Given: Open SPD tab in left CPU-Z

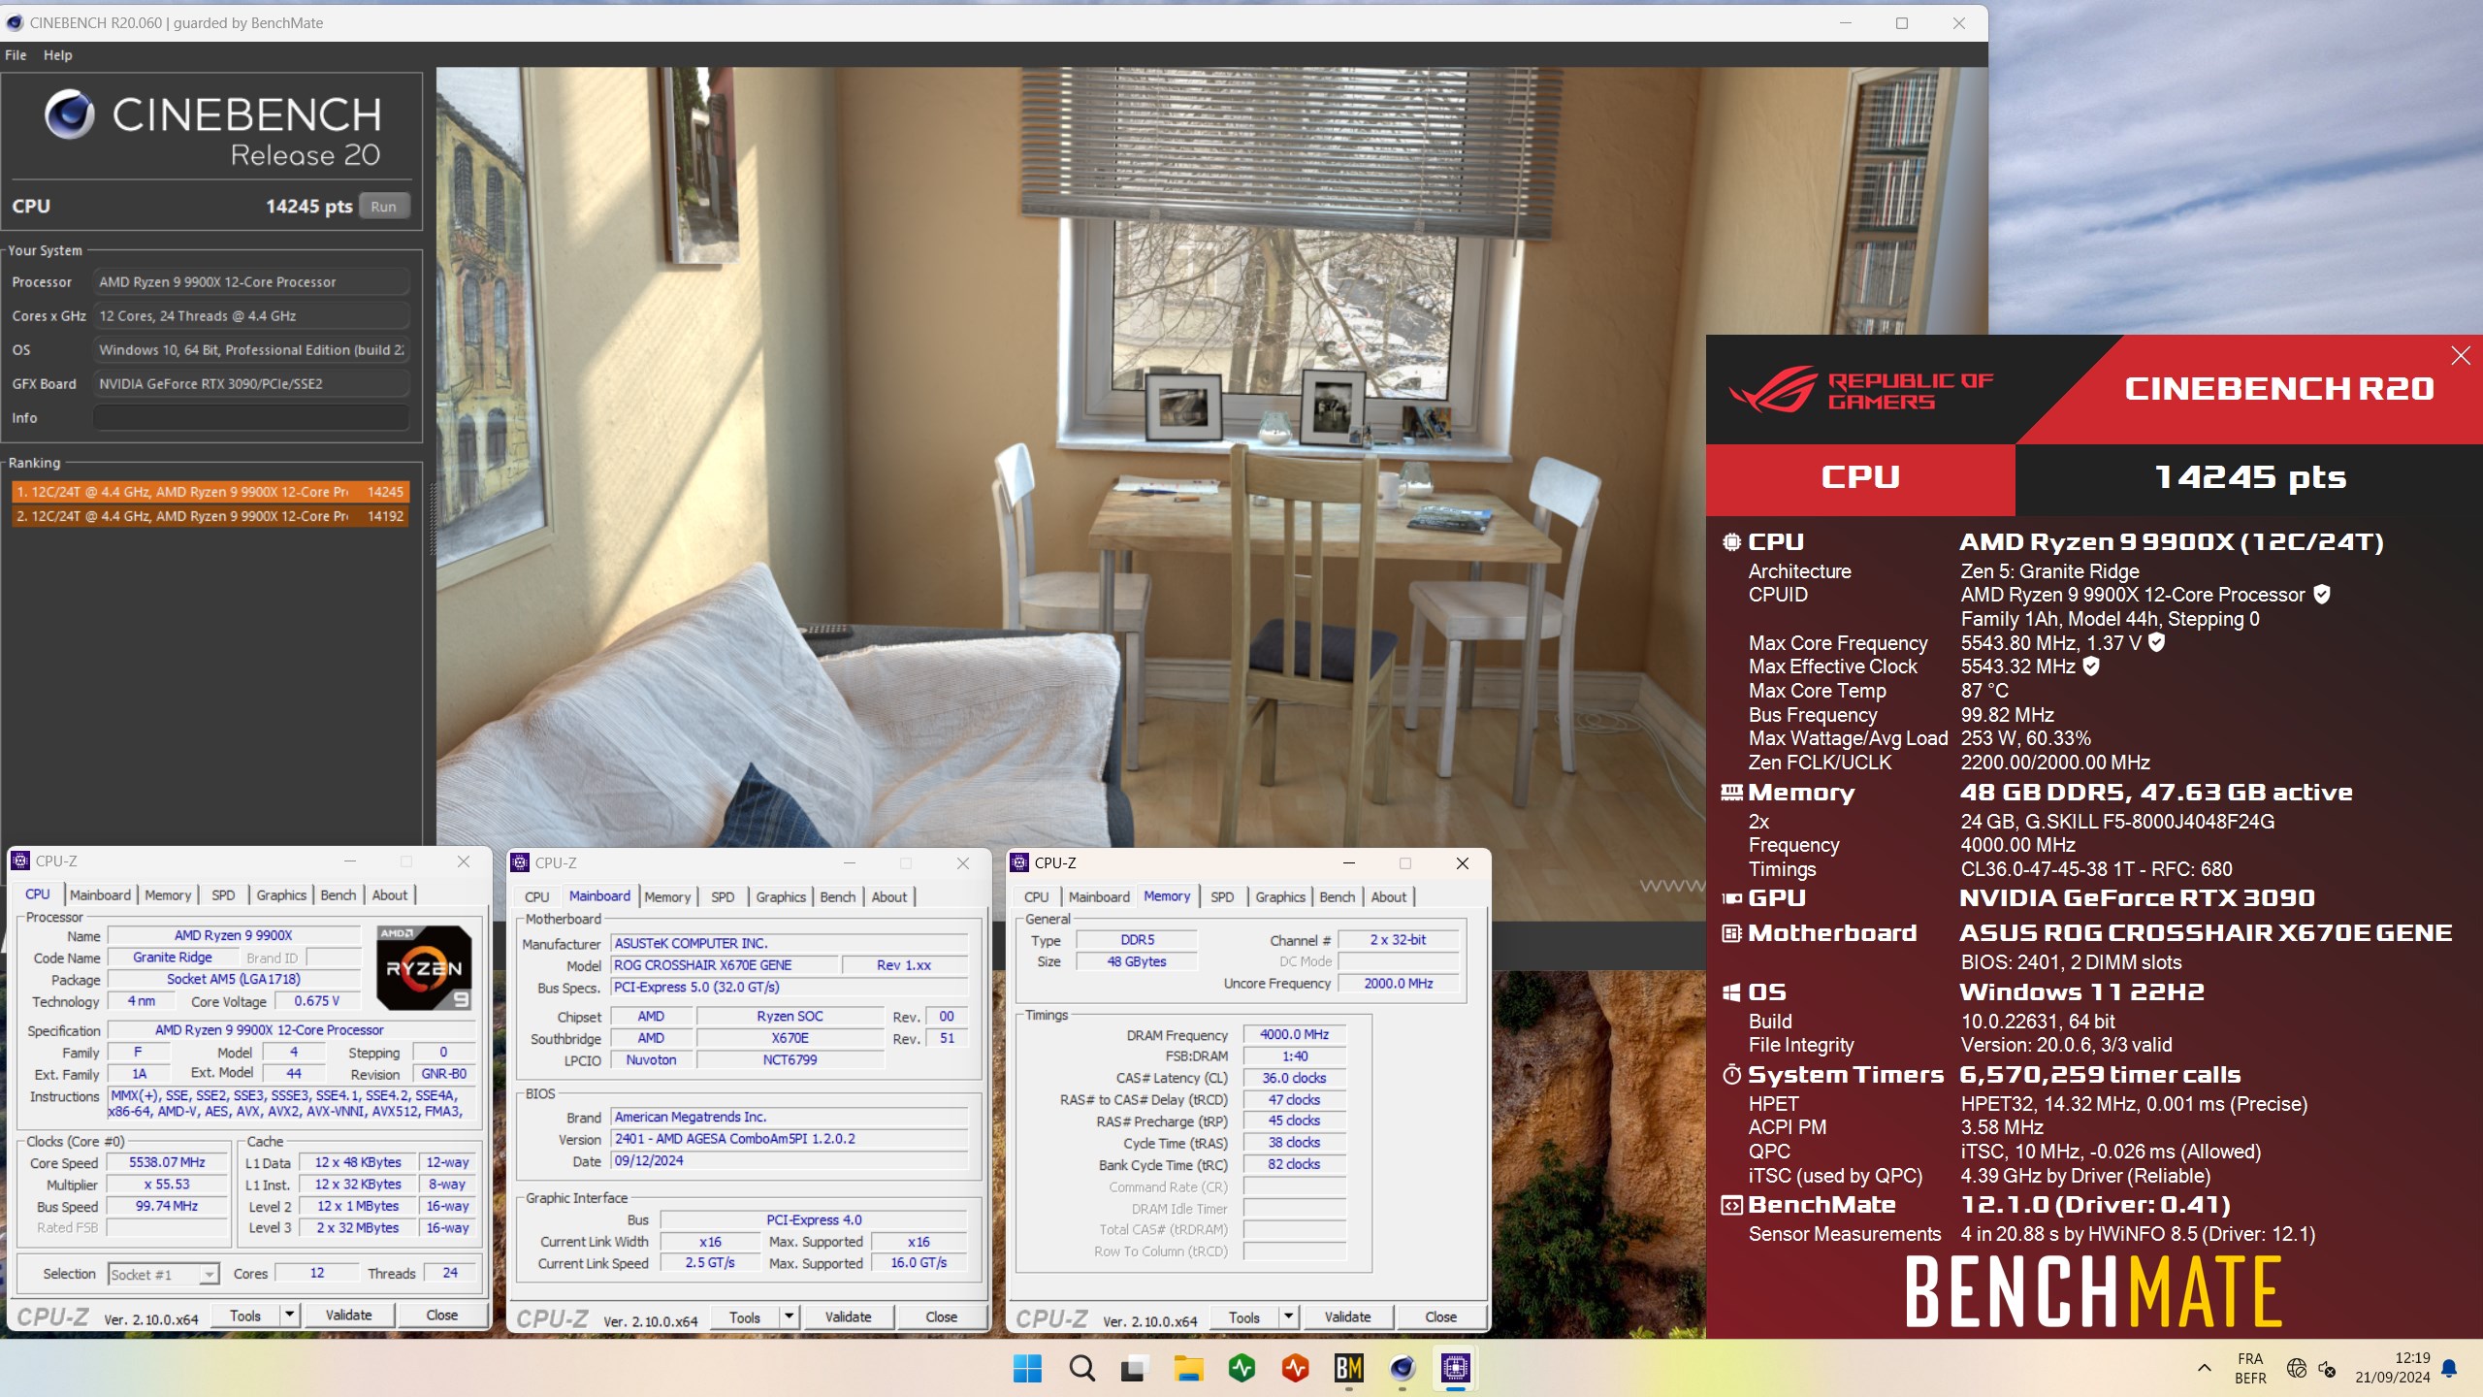Looking at the screenshot, I should pyautogui.click(x=223, y=895).
